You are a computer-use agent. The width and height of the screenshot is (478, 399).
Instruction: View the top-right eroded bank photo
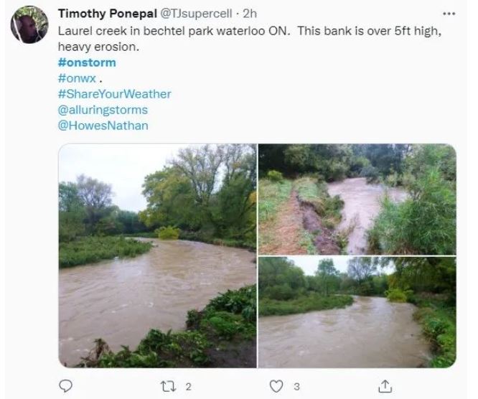[357, 199]
